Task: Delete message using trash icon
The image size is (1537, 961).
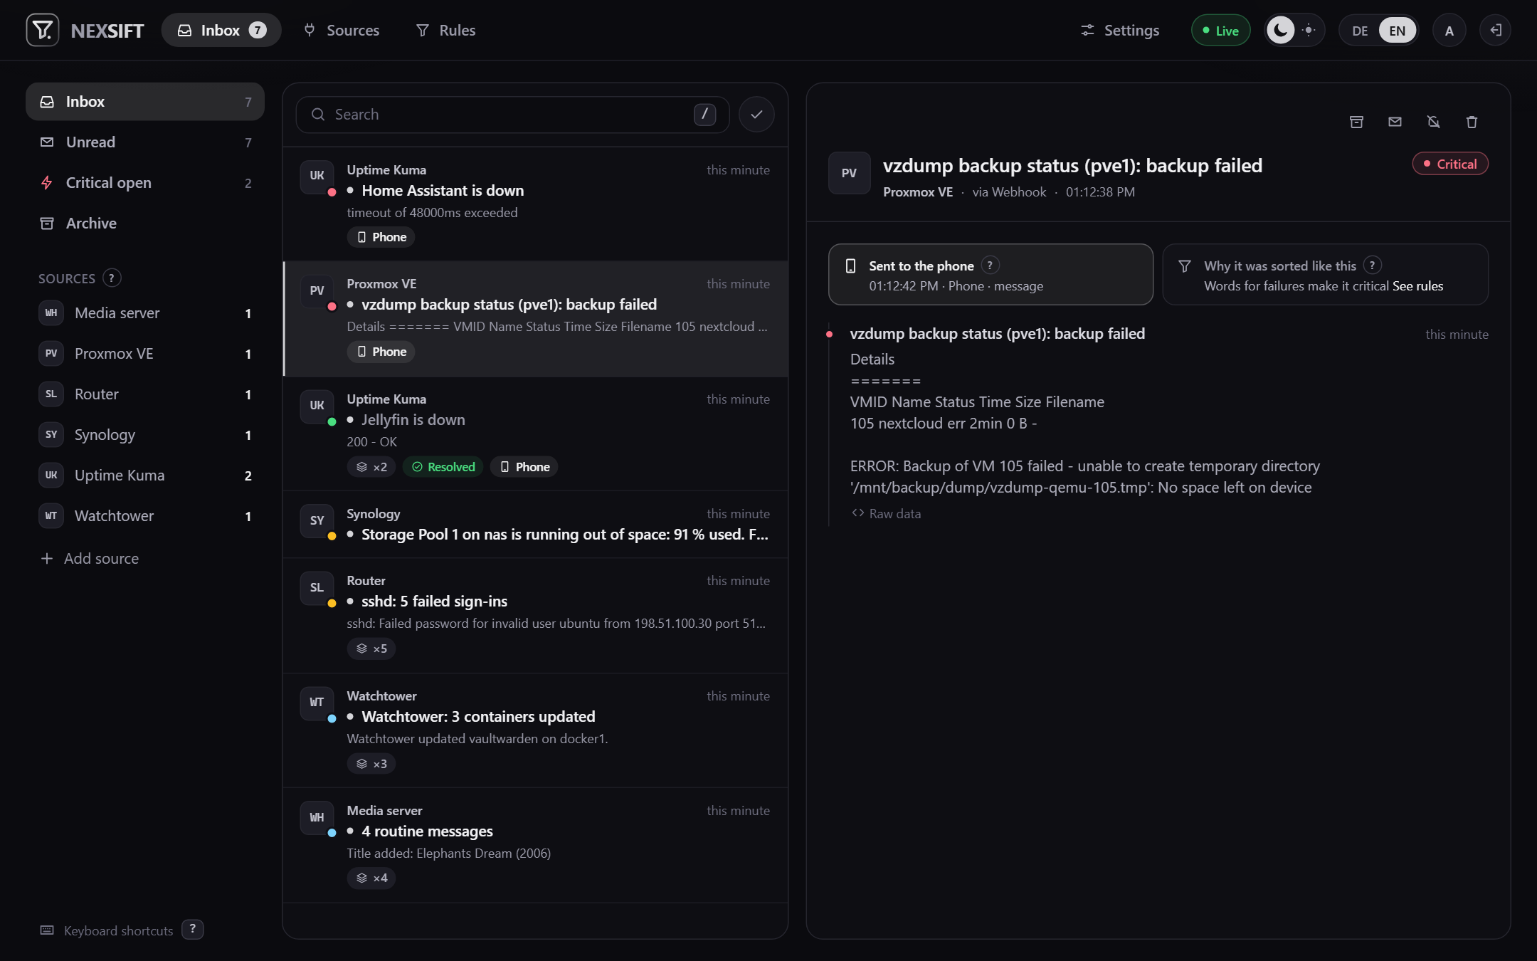Action: pyautogui.click(x=1472, y=122)
